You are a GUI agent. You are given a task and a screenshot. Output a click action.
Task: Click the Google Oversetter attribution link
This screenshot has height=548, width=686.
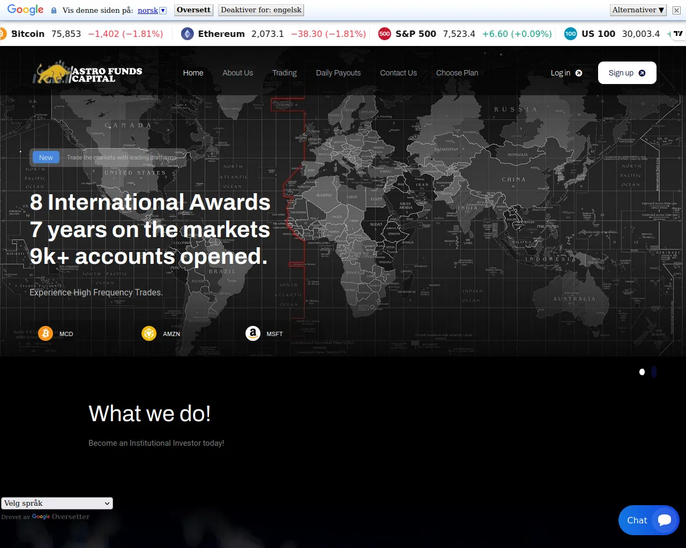(x=61, y=516)
